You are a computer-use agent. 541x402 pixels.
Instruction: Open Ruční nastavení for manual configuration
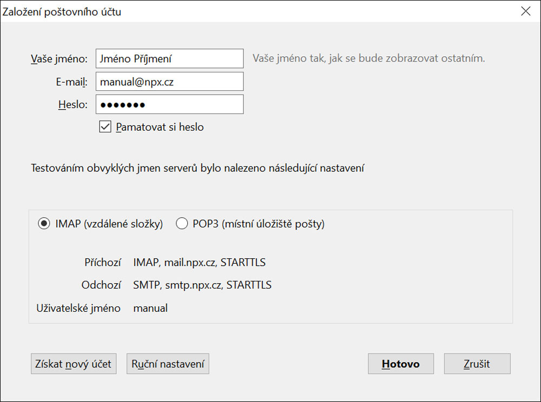point(168,364)
